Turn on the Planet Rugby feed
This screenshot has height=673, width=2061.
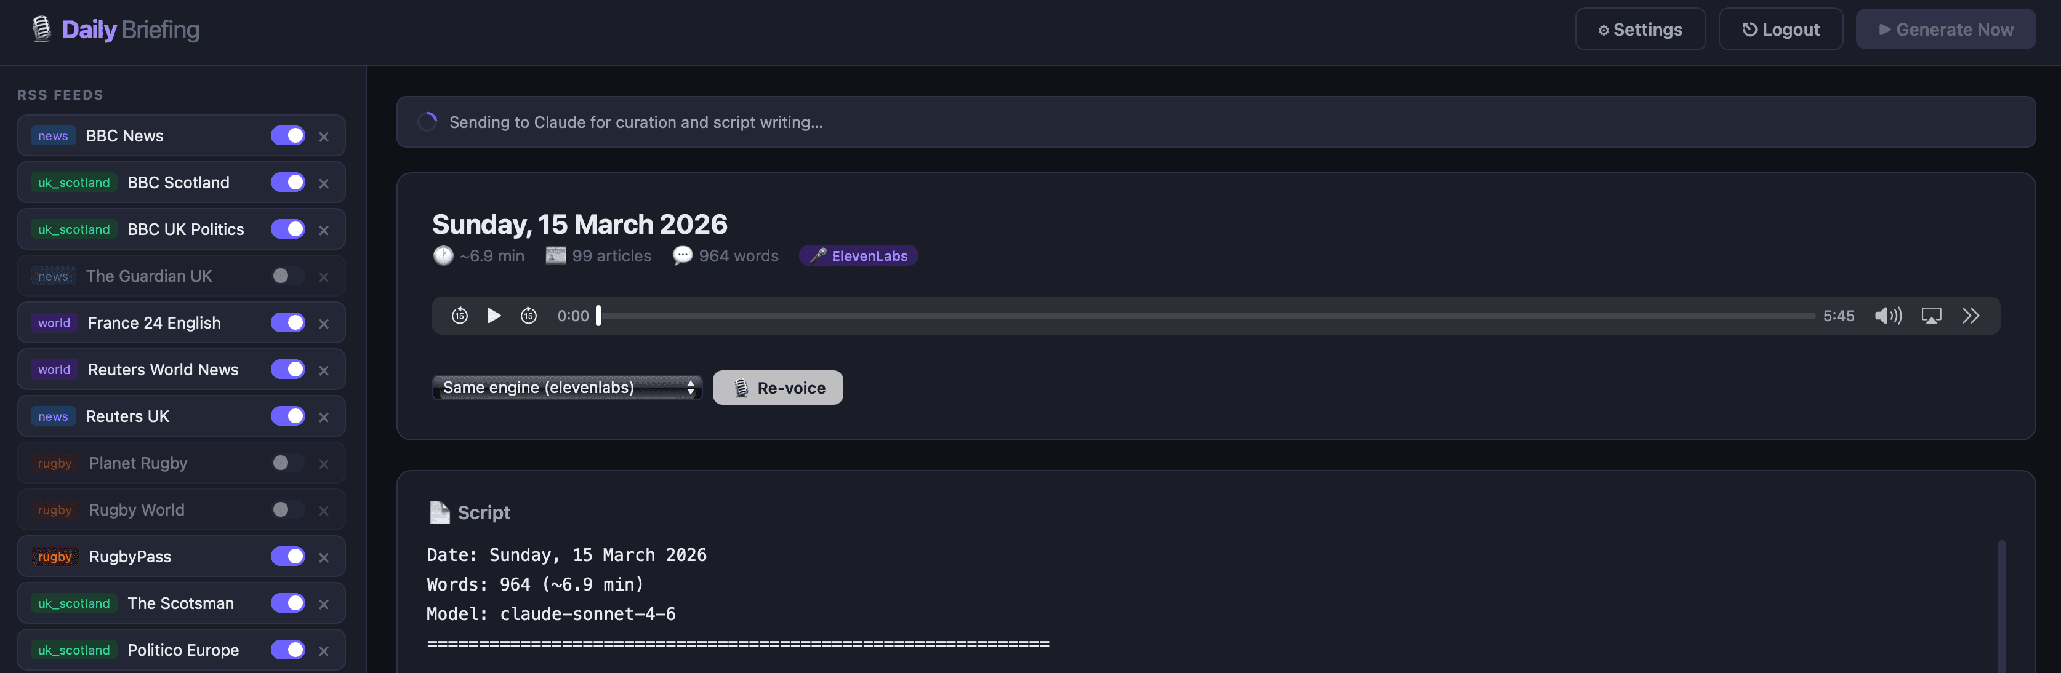287,463
